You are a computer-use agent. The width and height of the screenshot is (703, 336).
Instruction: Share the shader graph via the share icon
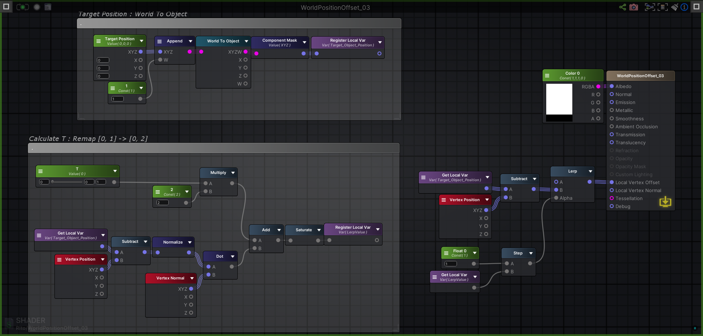point(622,7)
